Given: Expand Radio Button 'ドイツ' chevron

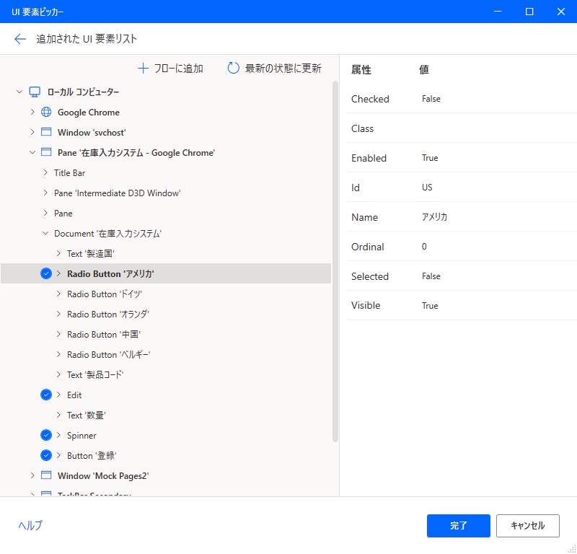Looking at the screenshot, I should (x=58, y=294).
